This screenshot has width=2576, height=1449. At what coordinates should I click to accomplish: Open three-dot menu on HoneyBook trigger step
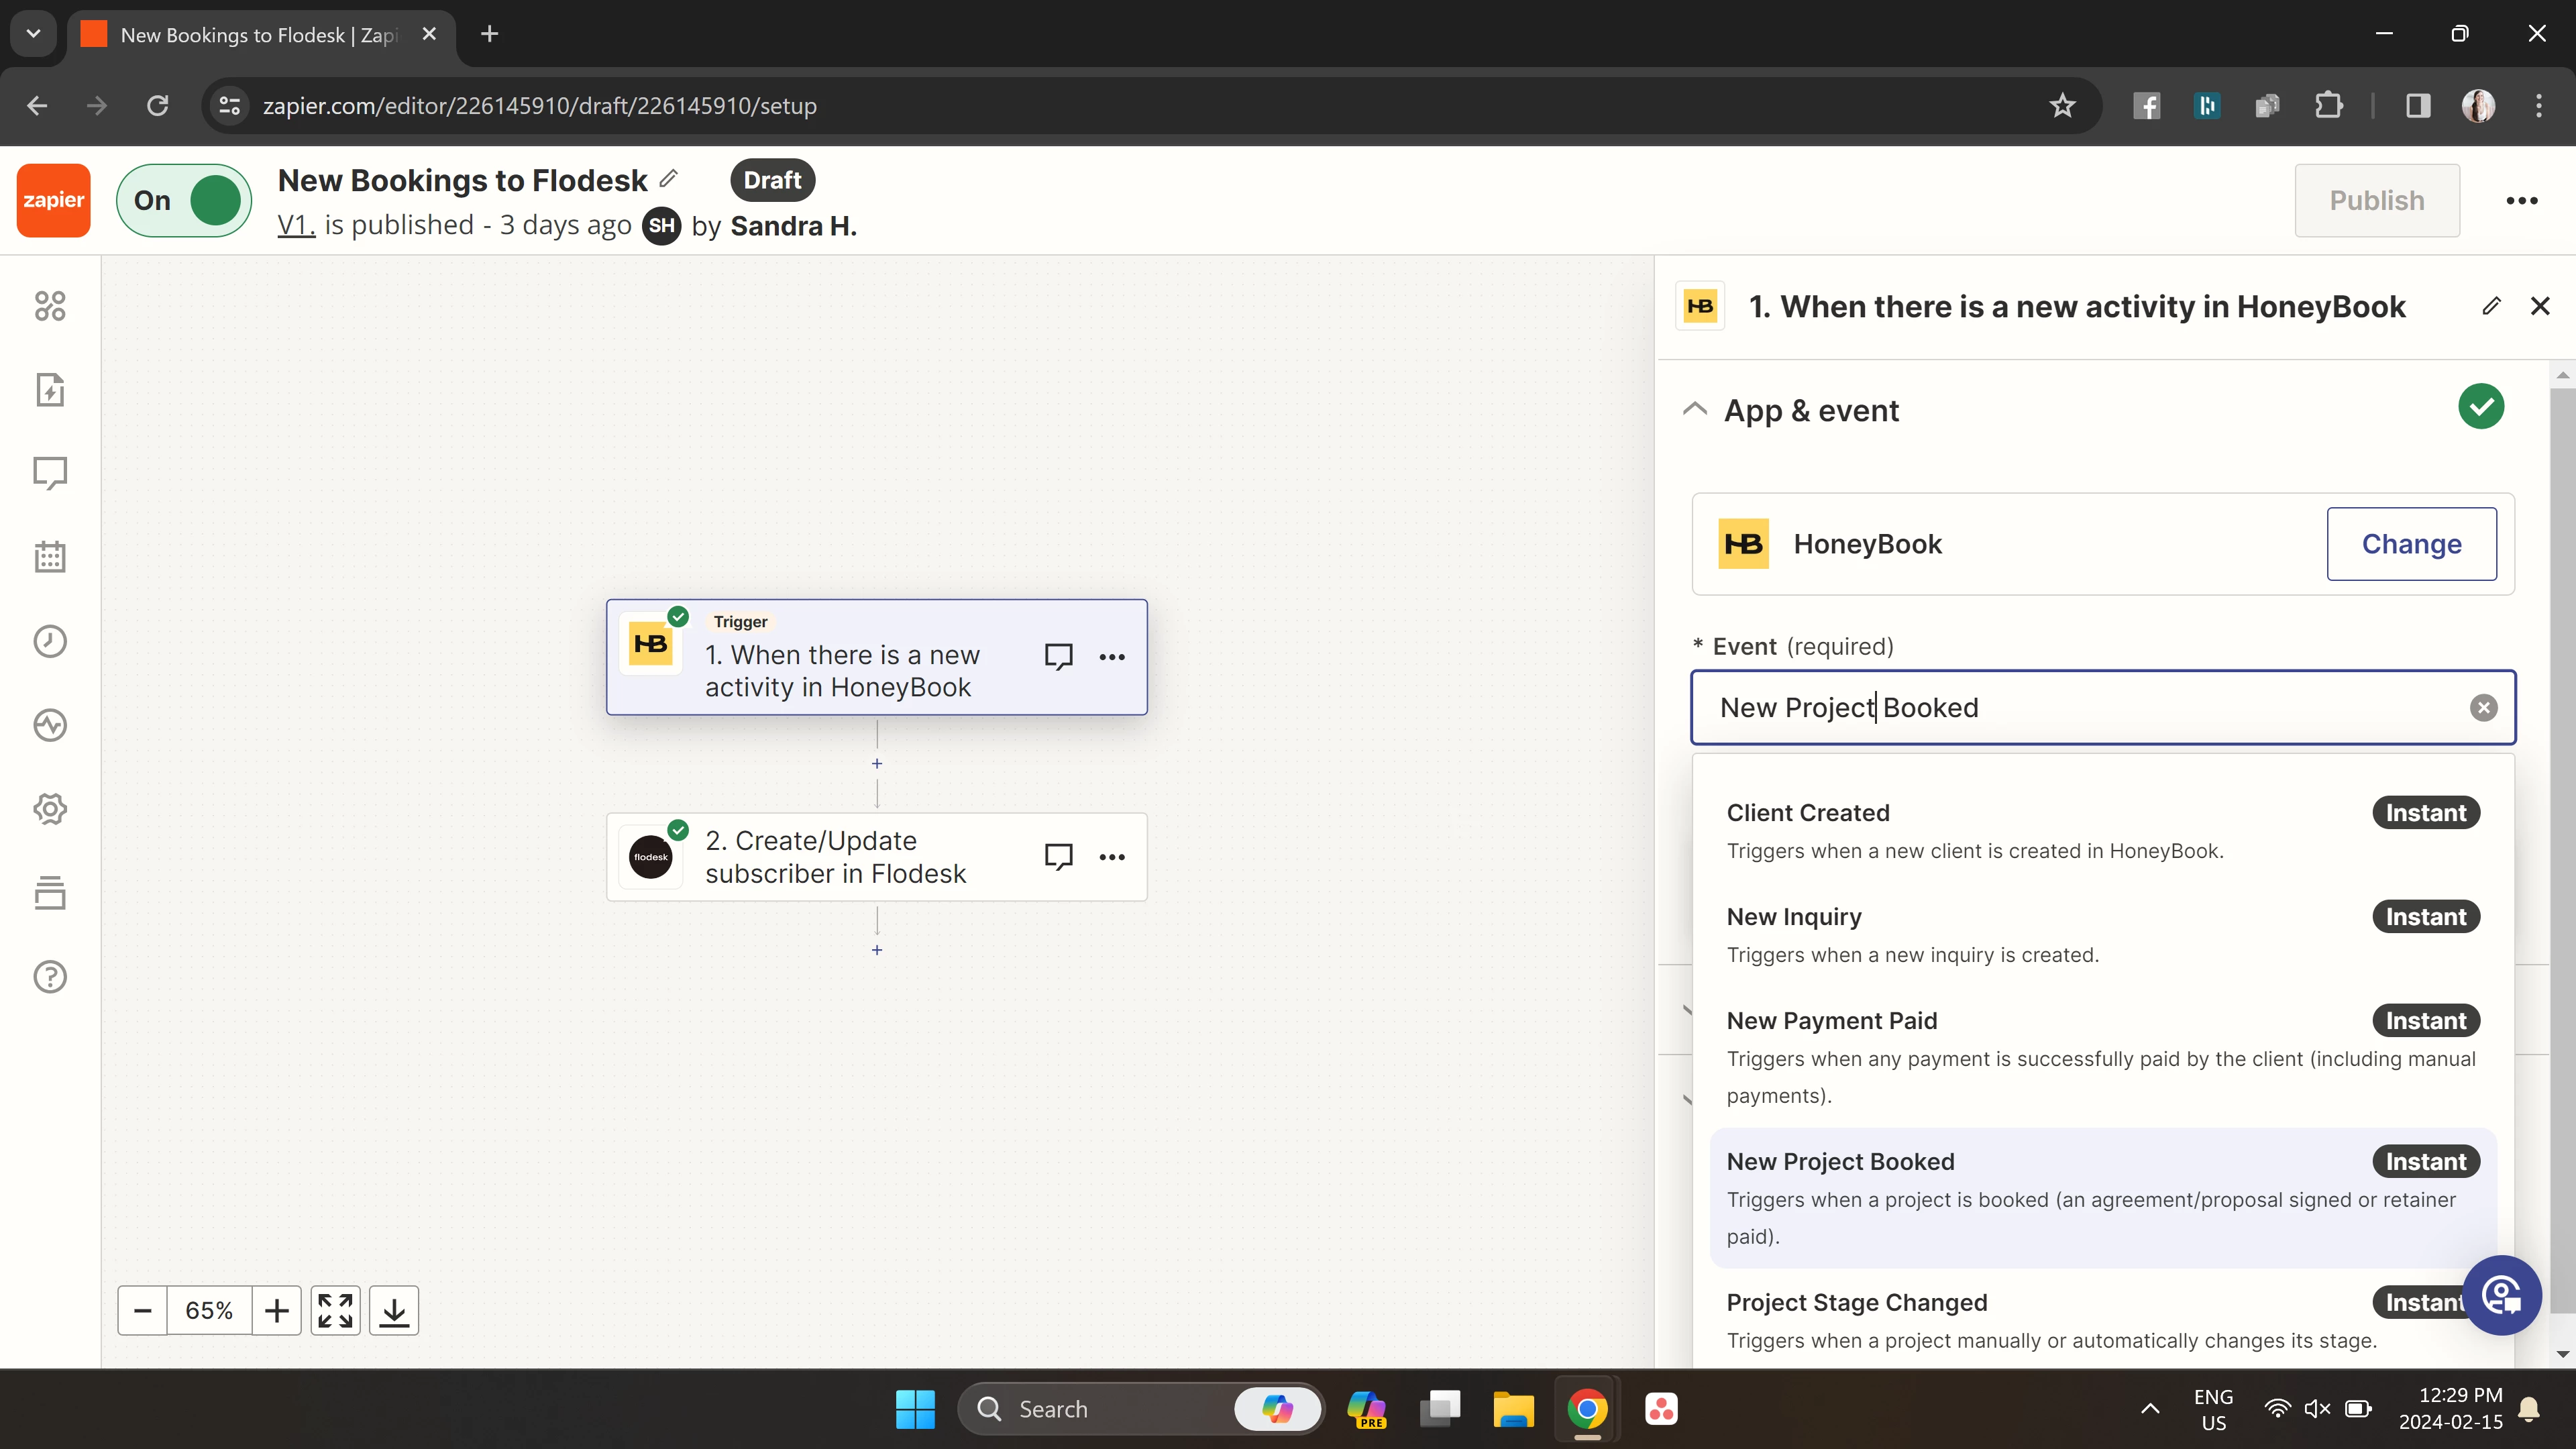[1112, 657]
